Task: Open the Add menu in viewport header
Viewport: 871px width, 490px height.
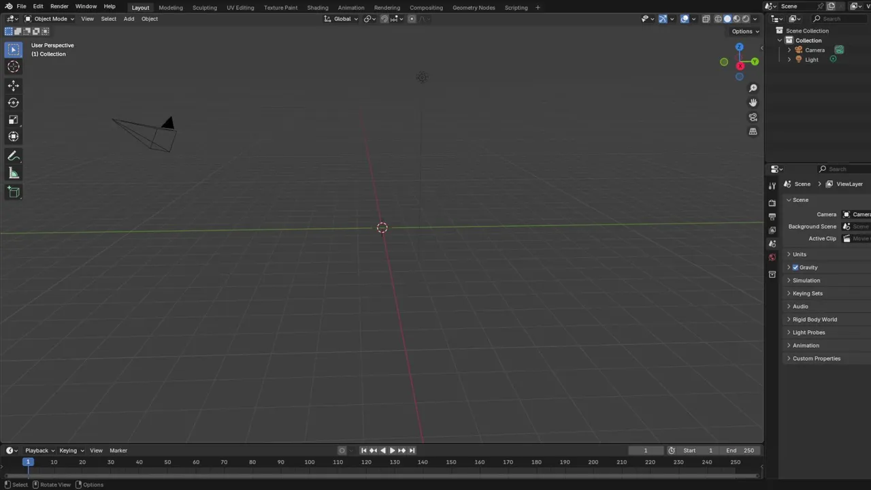Action: 129,19
